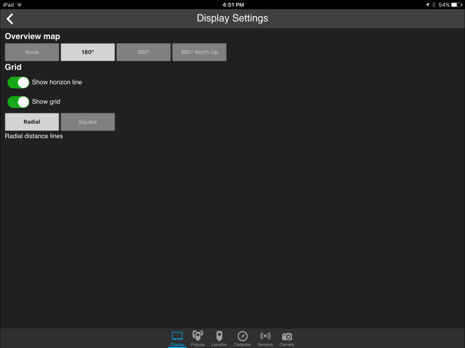Screen dimensions: 465x348
Task: Select None for overview map
Action: point(32,52)
